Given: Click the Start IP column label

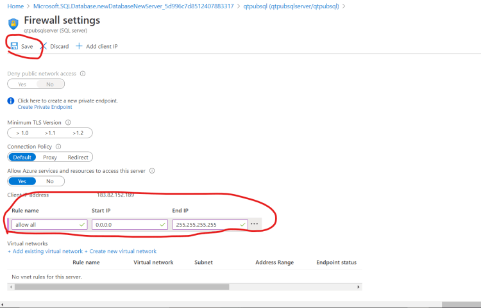Looking at the screenshot, I should 101,211.
